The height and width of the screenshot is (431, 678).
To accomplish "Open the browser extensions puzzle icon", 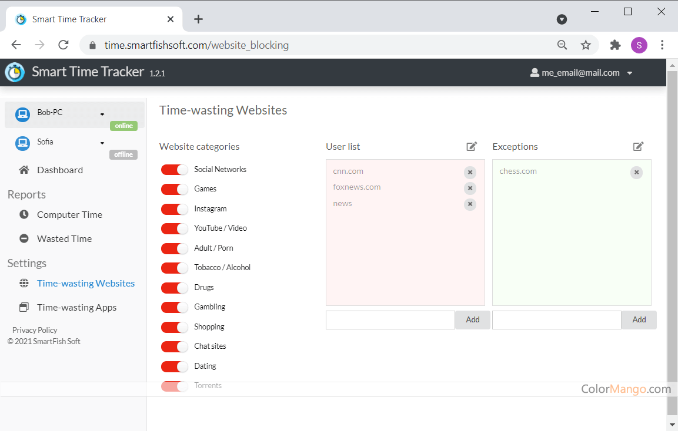I will coord(615,45).
